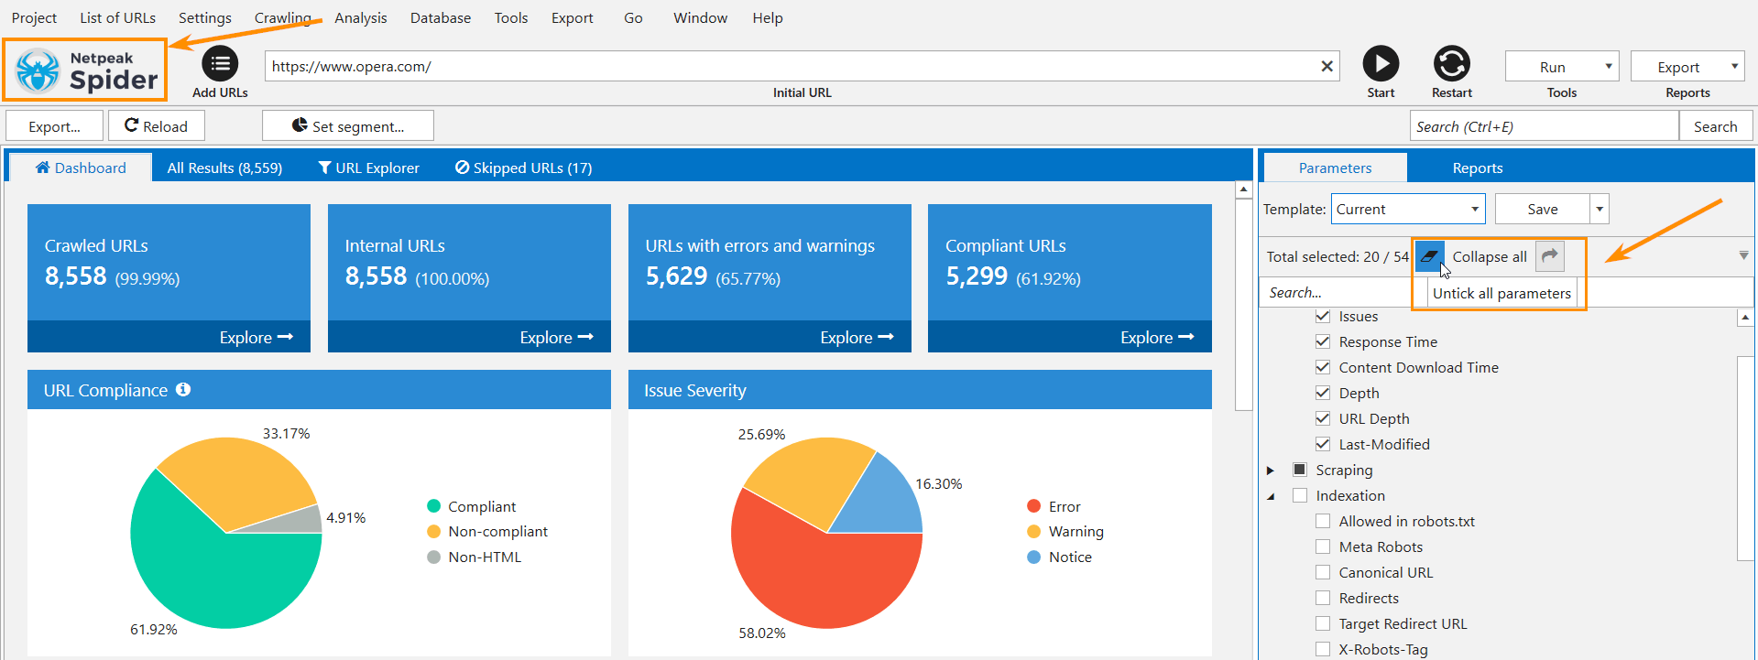
Task: Open the Skipped URLs (17) tab
Action: [524, 168]
